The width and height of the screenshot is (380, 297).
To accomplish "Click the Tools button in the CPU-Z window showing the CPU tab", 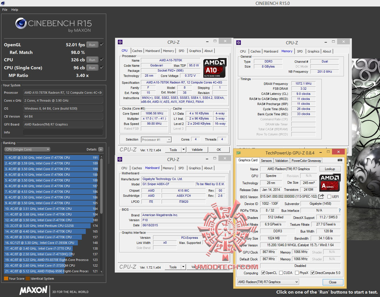I will (173, 150).
